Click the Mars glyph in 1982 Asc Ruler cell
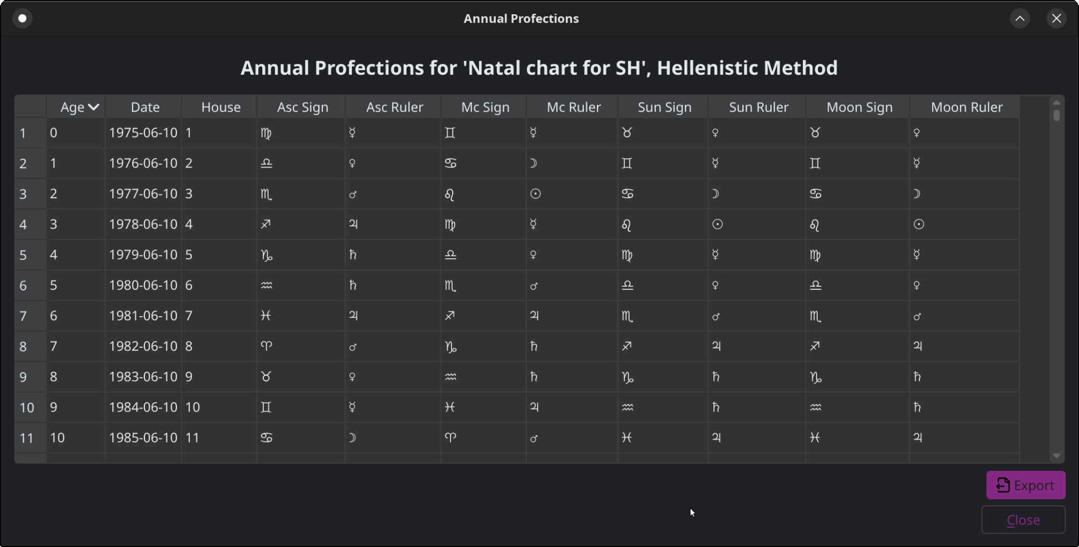Image resolution: width=1079 pixels, height=547 pixels. point(352,346)
